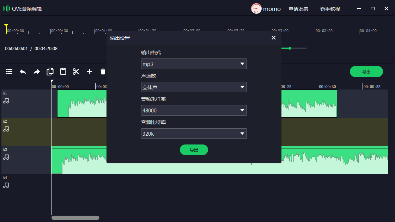Expand the channel count dropdown
This screenshot has width=395, height=222.
tap(194, 87)
